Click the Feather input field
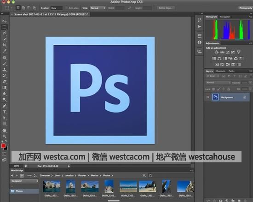 point(56,8)
